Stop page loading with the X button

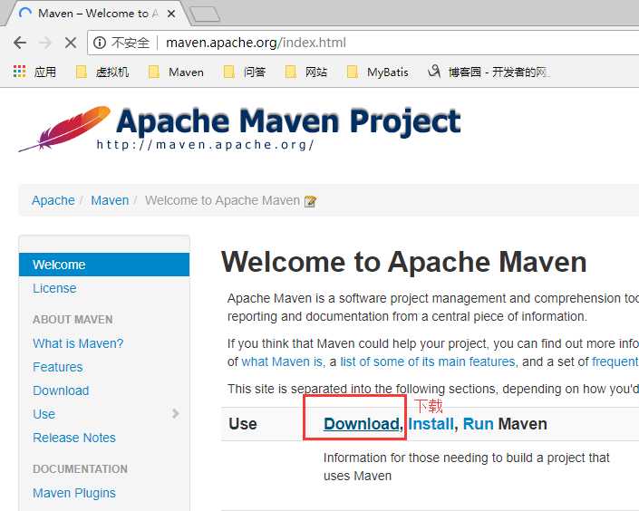[71, 42]
